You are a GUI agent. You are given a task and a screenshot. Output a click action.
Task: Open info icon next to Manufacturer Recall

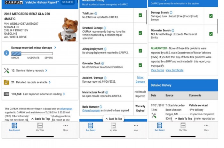pos(107,92)
